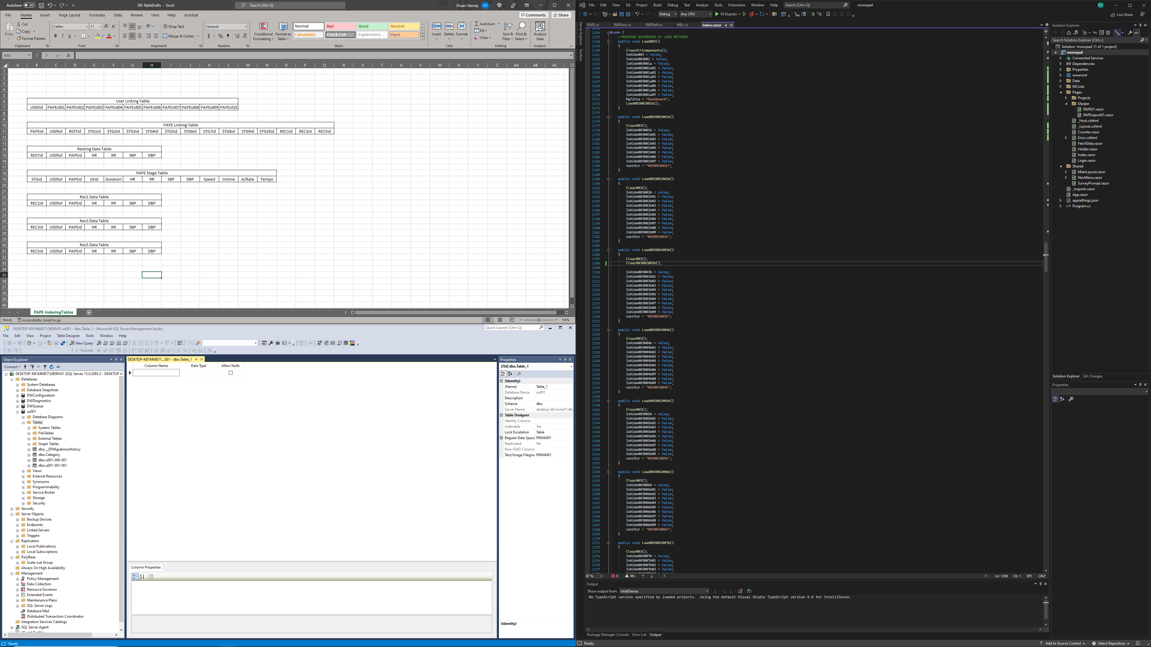This screenshot has width=1151, height=647.
Task: Open Extensions menu in Visual Studio
Action: click(736, 5)
